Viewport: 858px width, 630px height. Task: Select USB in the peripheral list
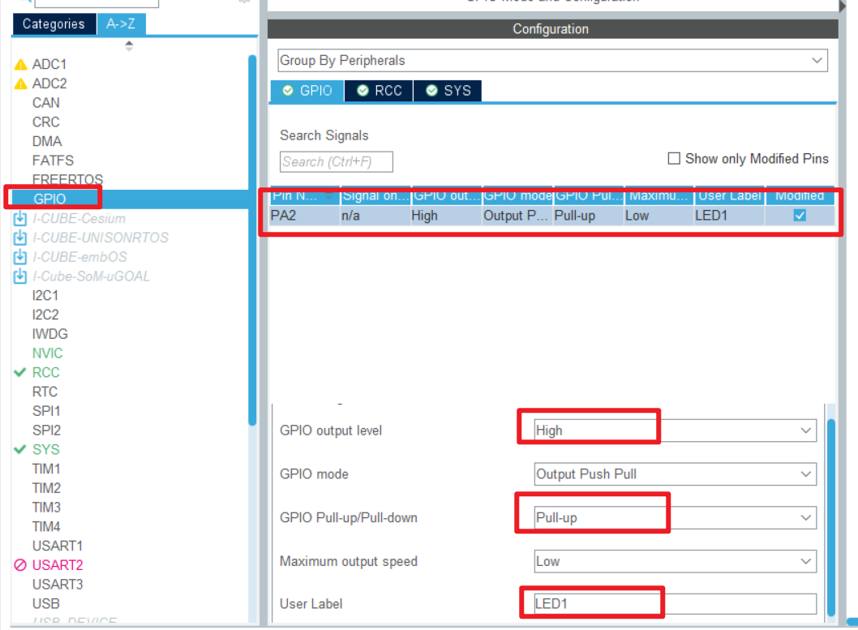46,604
